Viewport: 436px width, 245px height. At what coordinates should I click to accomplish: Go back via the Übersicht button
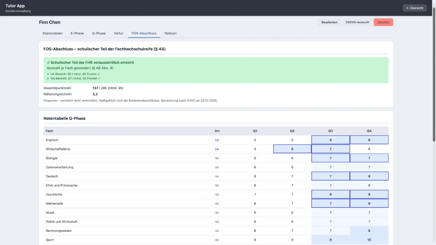pos(415,8)
